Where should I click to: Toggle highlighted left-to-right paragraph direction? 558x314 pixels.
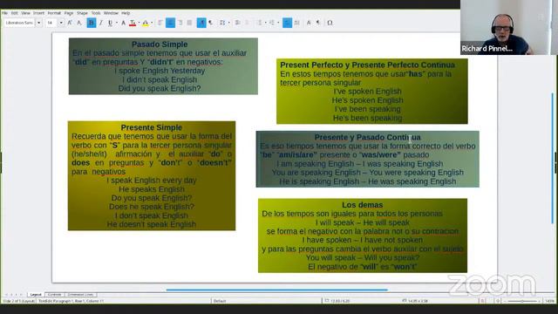201,23
